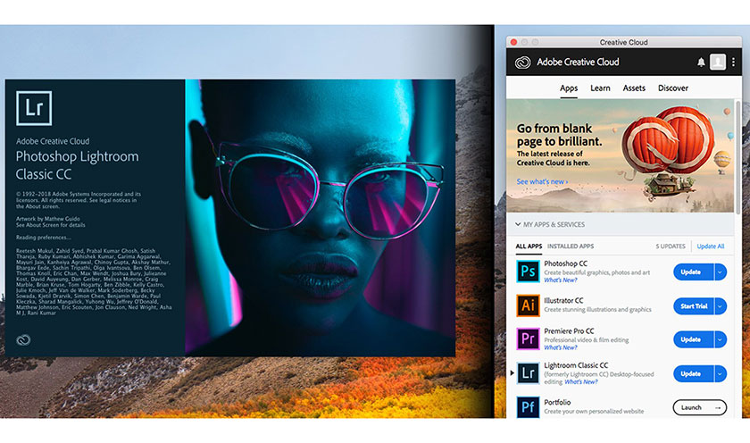Screen dimensions: 750x443
Task: Open dropdown arrow beside Photoshop Update
Action: (720, 272)
